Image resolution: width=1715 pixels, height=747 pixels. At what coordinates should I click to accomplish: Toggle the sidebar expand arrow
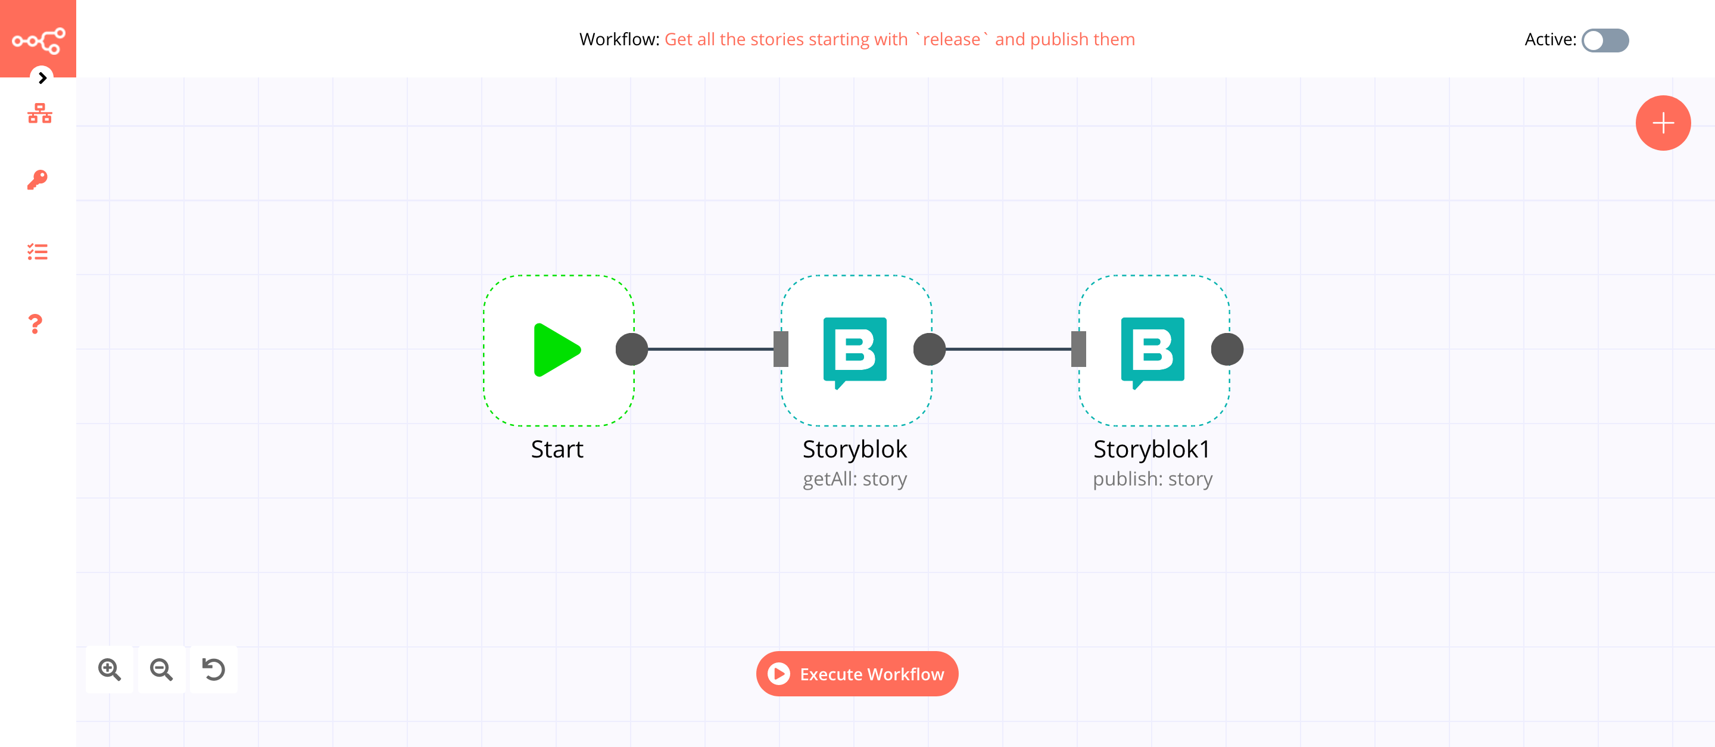(39, 77)
